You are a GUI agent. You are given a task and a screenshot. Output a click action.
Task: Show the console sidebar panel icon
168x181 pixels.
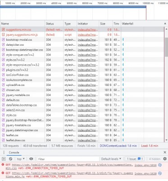tap(4, 159)
